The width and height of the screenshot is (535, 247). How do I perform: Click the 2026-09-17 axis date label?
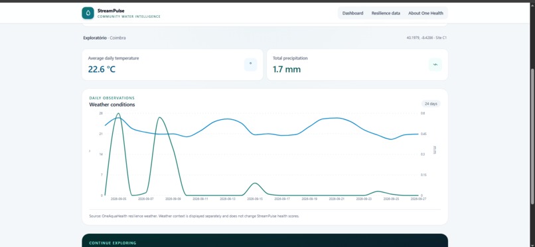(x=282, y=199)
